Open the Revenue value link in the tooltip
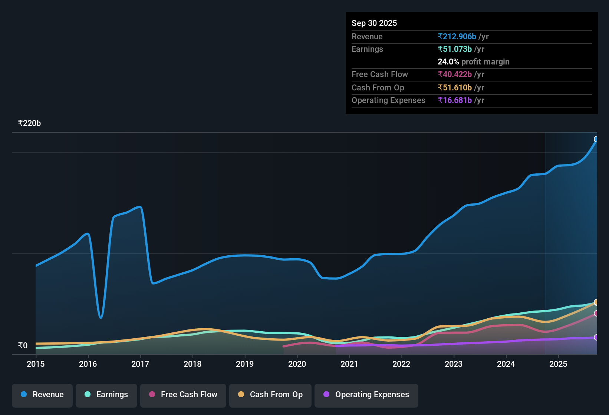The image size is (609, 415). coord(457,36)
